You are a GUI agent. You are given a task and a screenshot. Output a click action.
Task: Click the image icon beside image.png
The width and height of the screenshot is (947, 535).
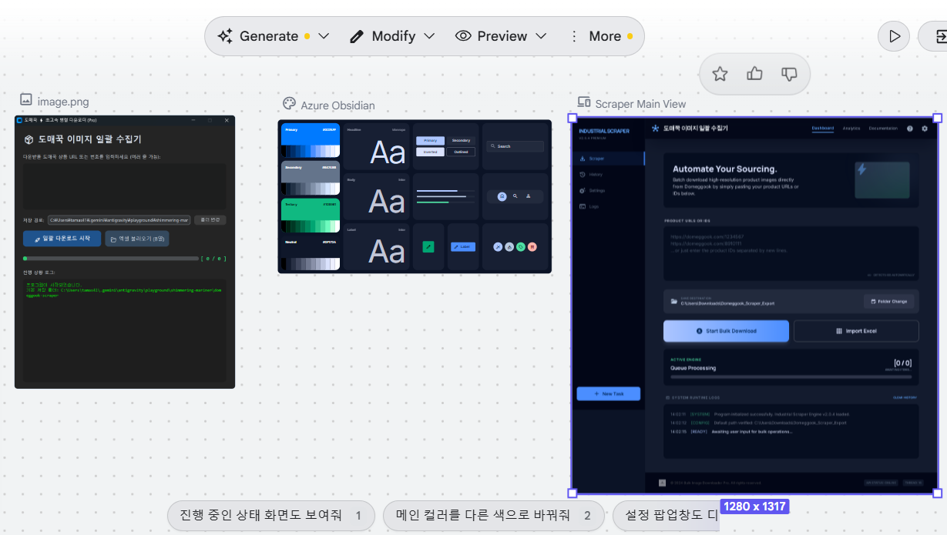pyautogui.click(x=26, y=99)
